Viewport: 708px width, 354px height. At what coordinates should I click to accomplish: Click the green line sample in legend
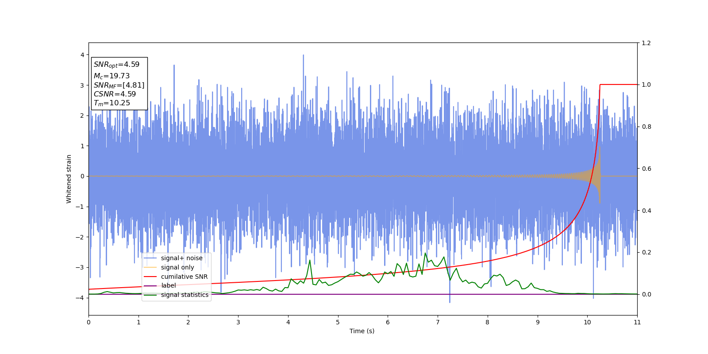pyautogui.click(x=150, y=295)
